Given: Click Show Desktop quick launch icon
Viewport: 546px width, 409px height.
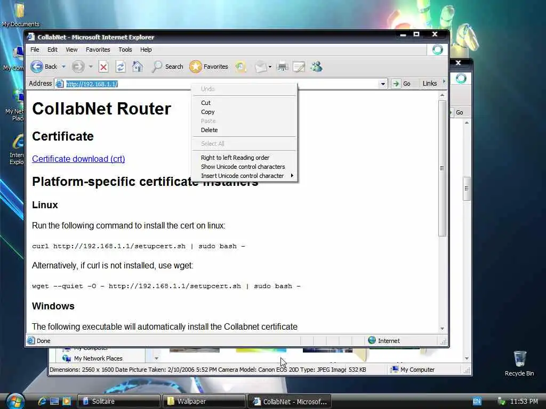Looking at the screenshot, I should point(54,402).
